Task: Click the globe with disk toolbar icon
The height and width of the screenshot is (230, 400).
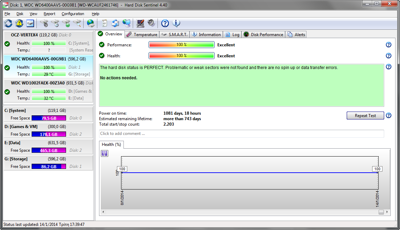Action: 90,23
